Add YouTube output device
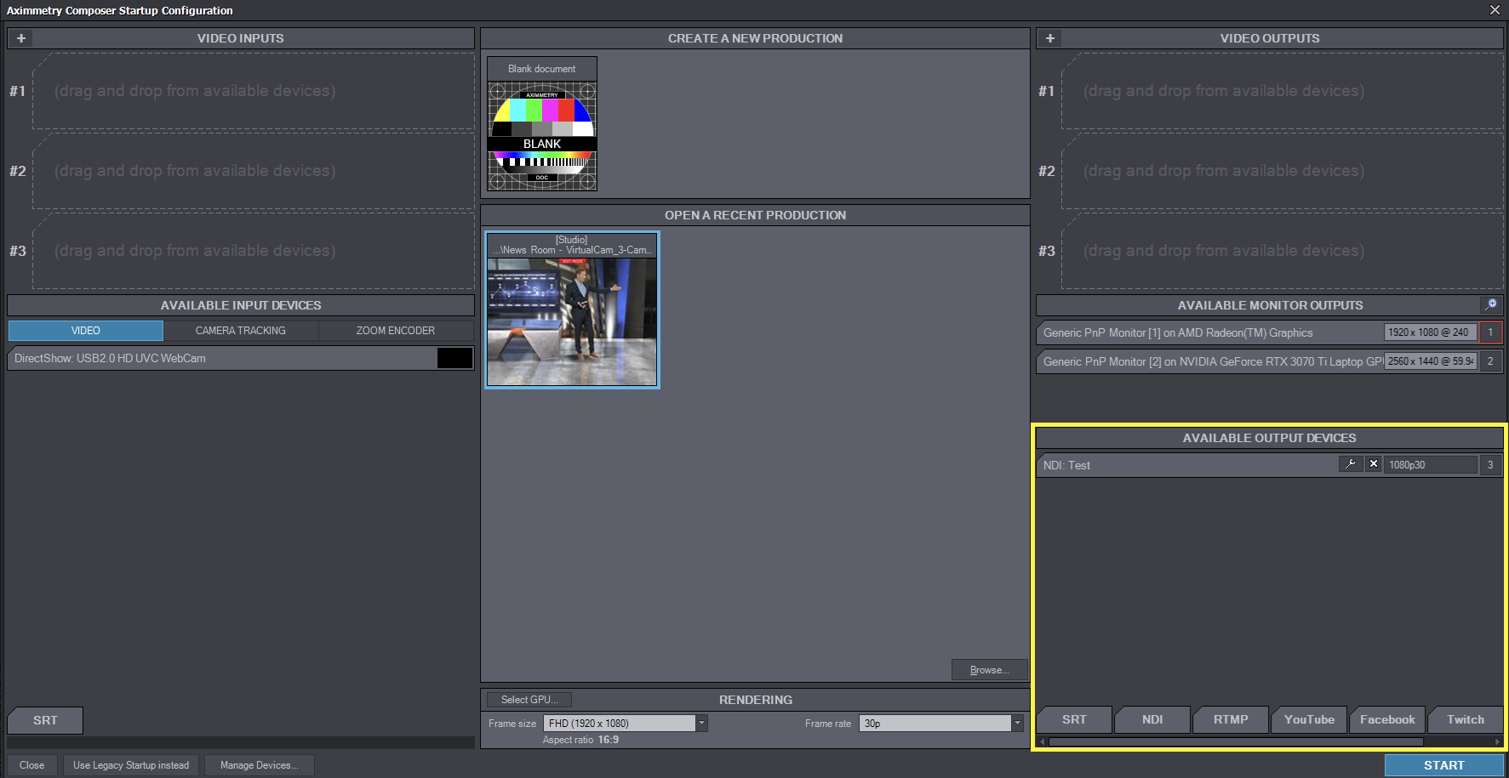The image size is (1509, 778). coord(1309,719)
